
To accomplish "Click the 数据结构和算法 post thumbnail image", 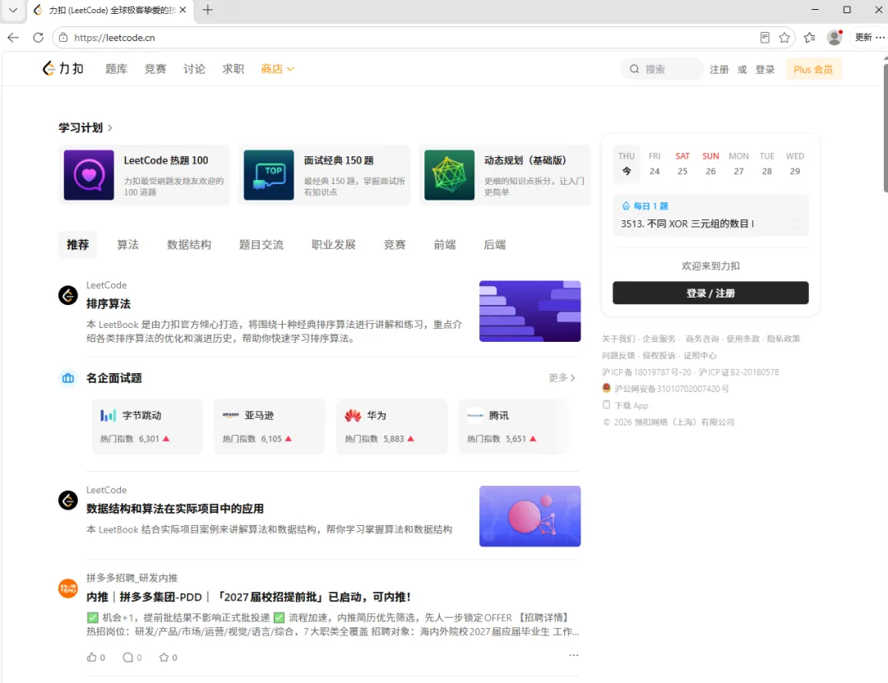I will 530,516.
